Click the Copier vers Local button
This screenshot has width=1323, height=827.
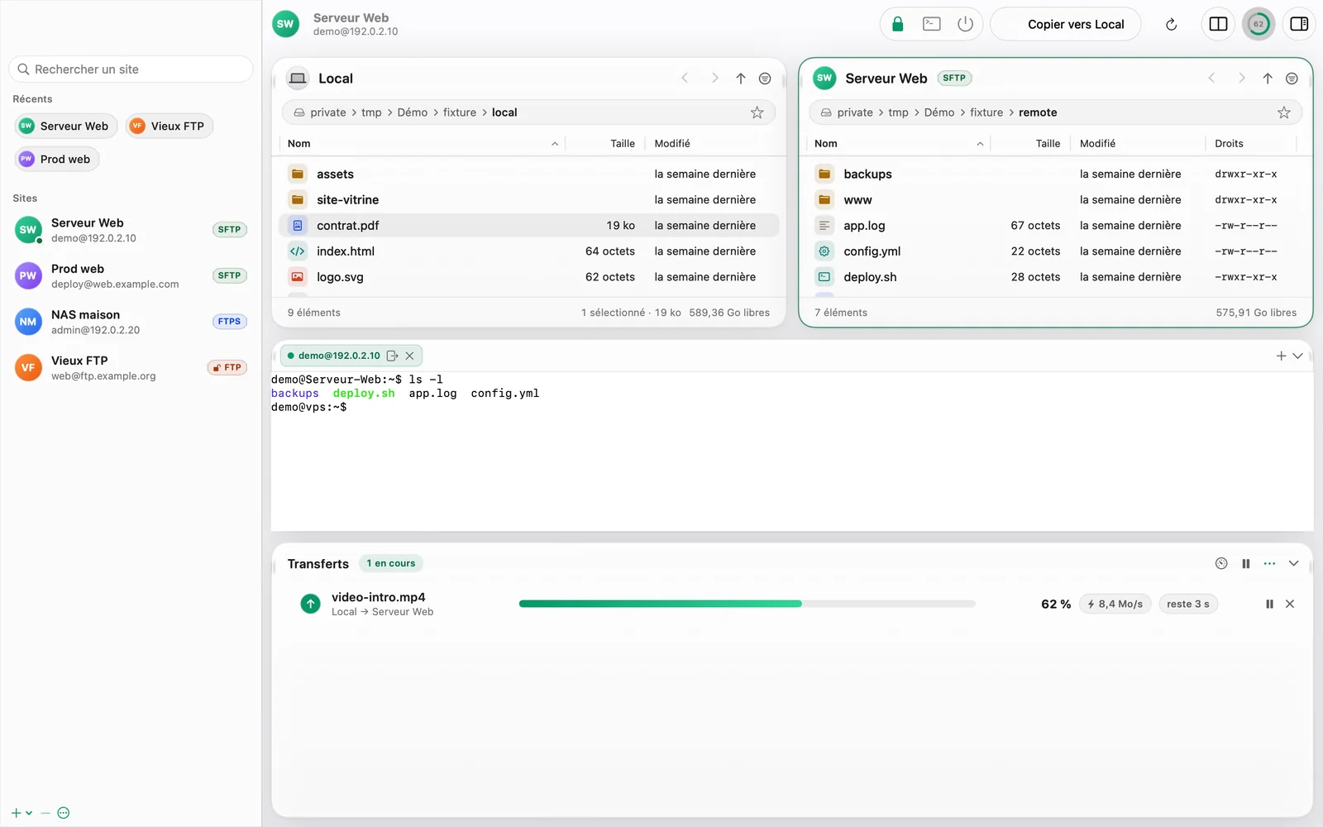(1066, 24)
